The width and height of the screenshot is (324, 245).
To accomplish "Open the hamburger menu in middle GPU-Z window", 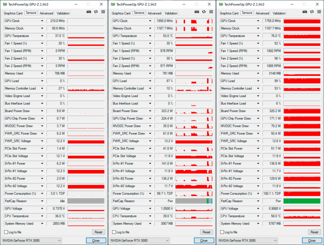I will [211, 12].
